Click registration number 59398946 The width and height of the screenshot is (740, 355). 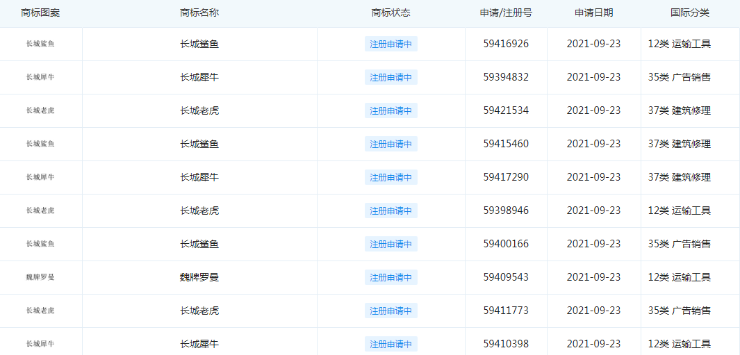(506, 210)
